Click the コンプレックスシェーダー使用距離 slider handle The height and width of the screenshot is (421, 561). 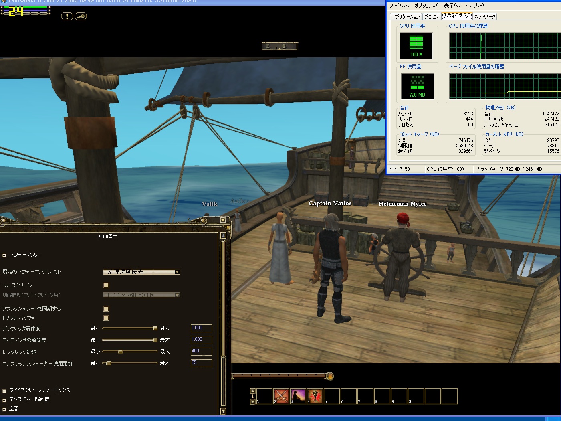tap(108, 363)
